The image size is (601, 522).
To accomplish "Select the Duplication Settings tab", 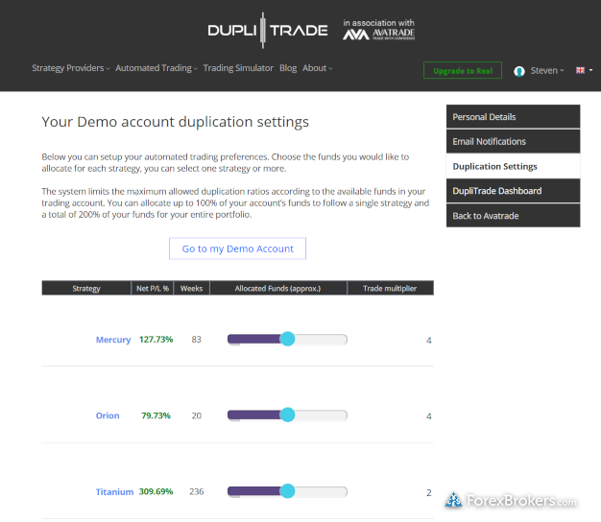I will point(513,166).
